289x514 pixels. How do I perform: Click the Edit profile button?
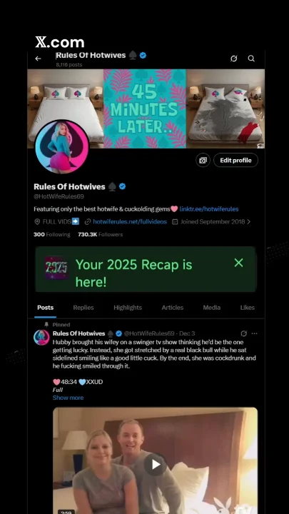point(235,161)
